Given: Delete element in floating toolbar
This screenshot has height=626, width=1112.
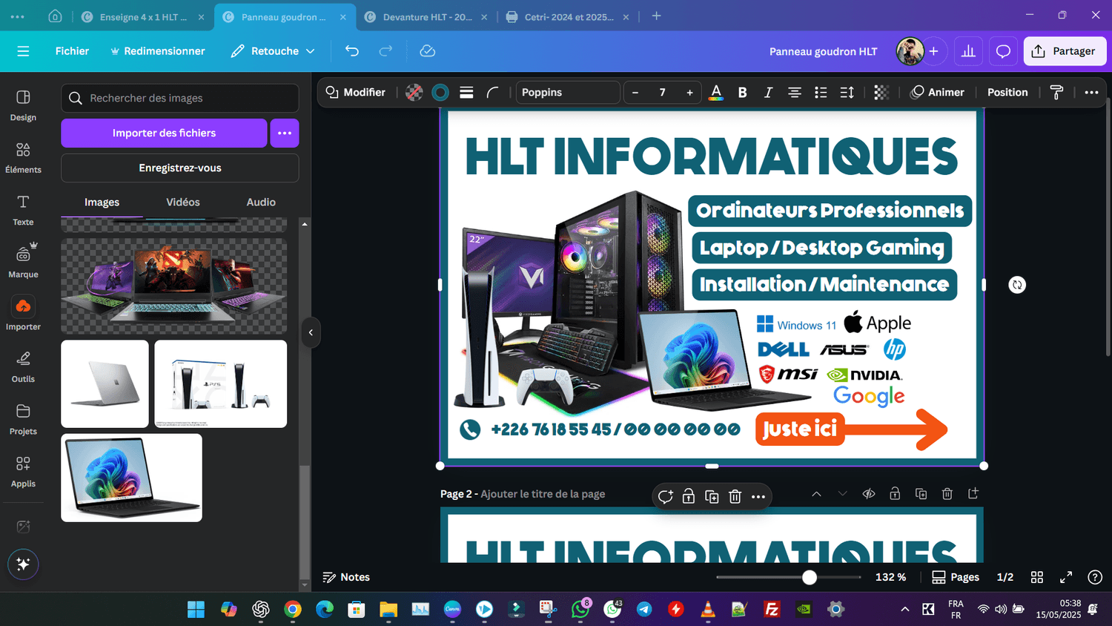Looking at the screenshot, I should point(735,497).
